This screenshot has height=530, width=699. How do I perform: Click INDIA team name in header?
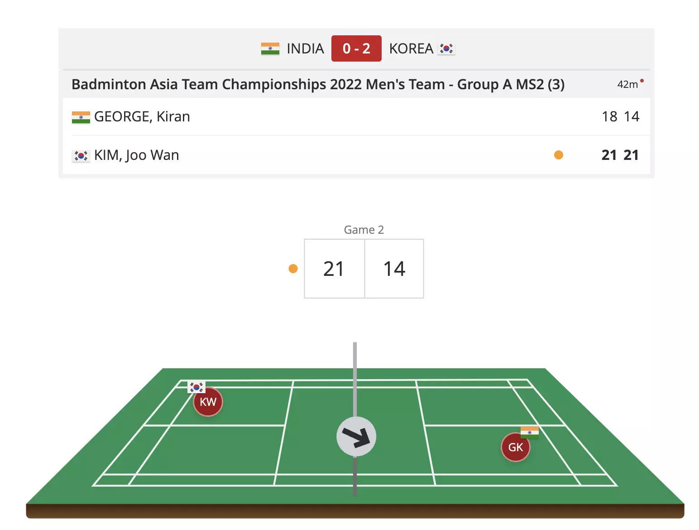coord(305,48)
